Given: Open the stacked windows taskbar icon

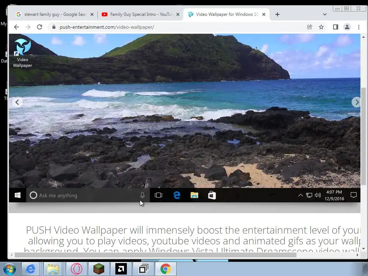Looking at the screenshot, I should (x=143, y=269).
